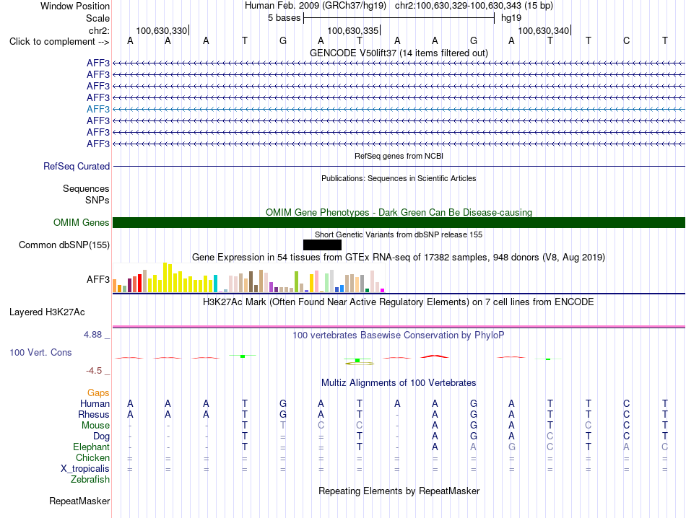
Task: Click the Mouse species label
Action: 95,426
